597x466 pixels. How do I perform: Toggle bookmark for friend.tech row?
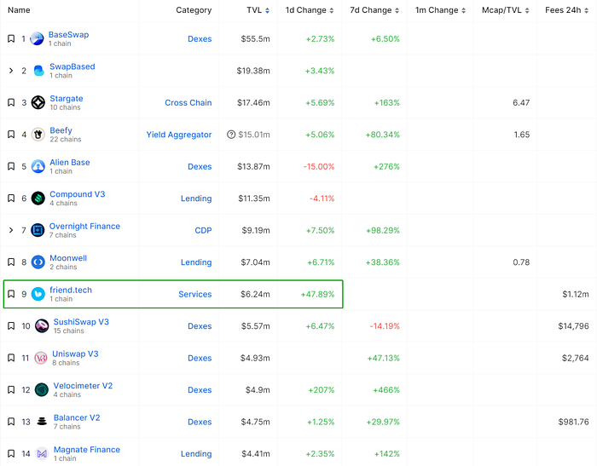click(11, 295)
